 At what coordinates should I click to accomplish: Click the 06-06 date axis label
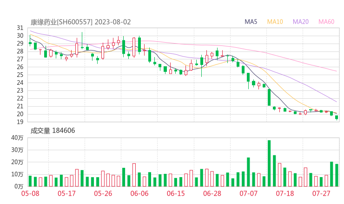(139, 193)
